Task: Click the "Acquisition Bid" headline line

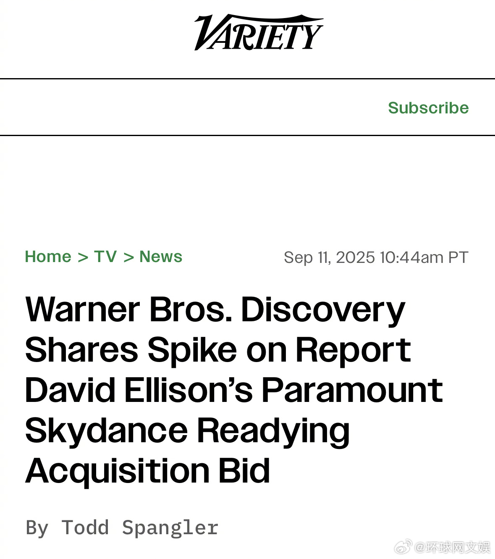Action: click(x=148, y=471)
